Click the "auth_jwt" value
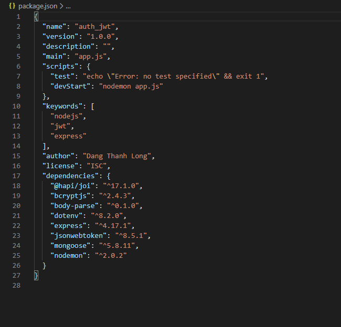 click(x=94, y=27)
